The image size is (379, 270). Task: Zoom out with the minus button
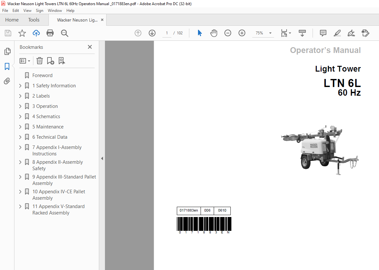228,33
